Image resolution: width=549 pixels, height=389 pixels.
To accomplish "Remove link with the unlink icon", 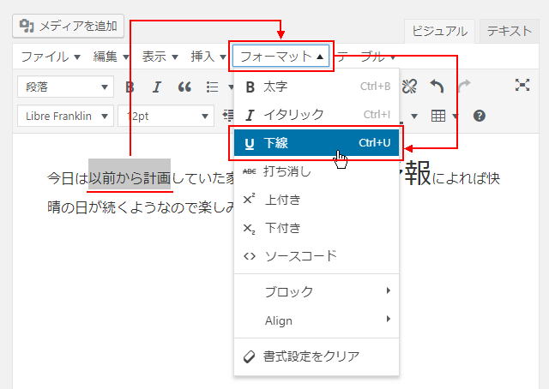I will click(410, 86).
